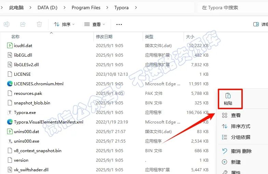Click the date 2025/9/7 21:55
Screen dimensions: 268x174
pos(111,141)
